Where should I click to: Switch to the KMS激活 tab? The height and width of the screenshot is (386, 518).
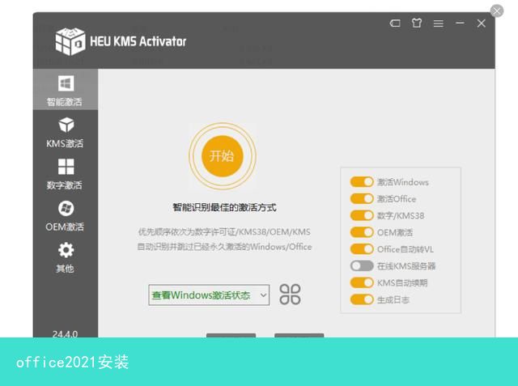click(65, 132)
